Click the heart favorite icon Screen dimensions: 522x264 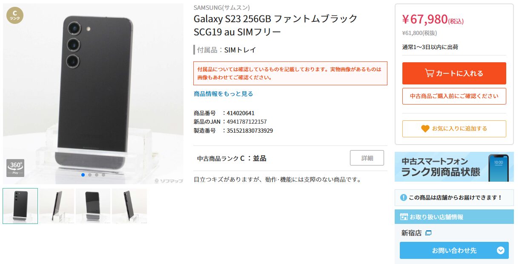pos(425,128)
